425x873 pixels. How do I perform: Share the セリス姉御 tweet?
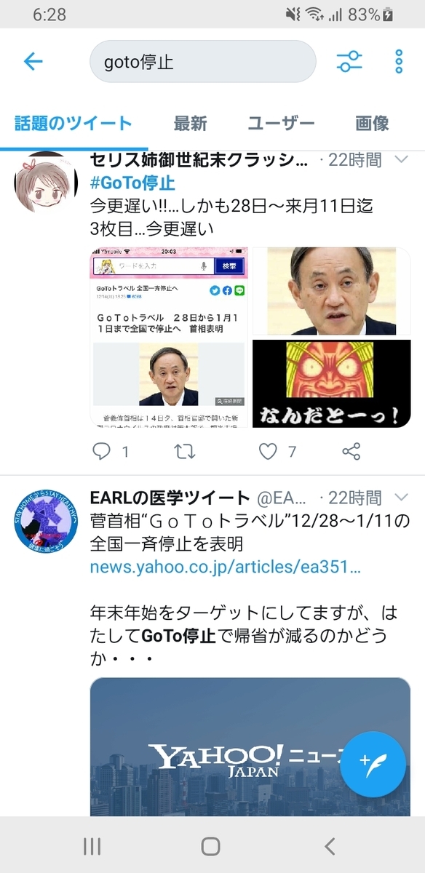(x=351, y=452)
